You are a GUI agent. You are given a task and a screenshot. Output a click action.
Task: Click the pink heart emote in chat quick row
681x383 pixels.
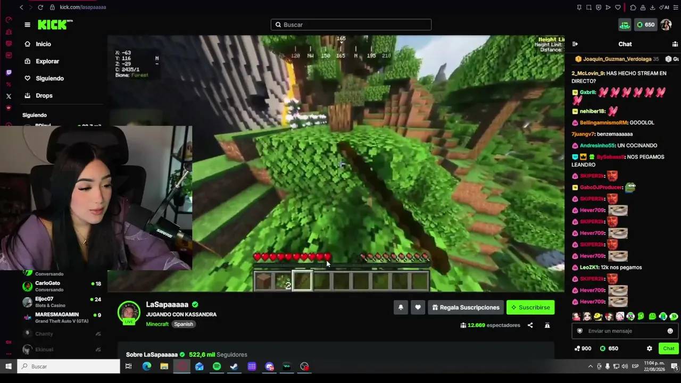[x=576, y=317]
